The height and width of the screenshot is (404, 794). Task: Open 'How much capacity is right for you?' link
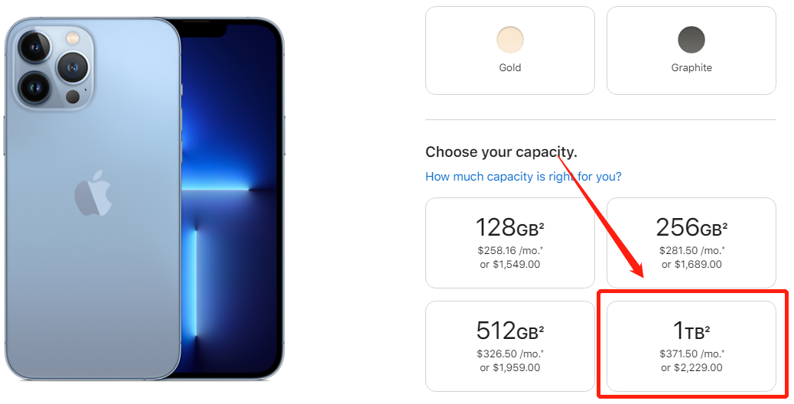(x=523, y=177)
